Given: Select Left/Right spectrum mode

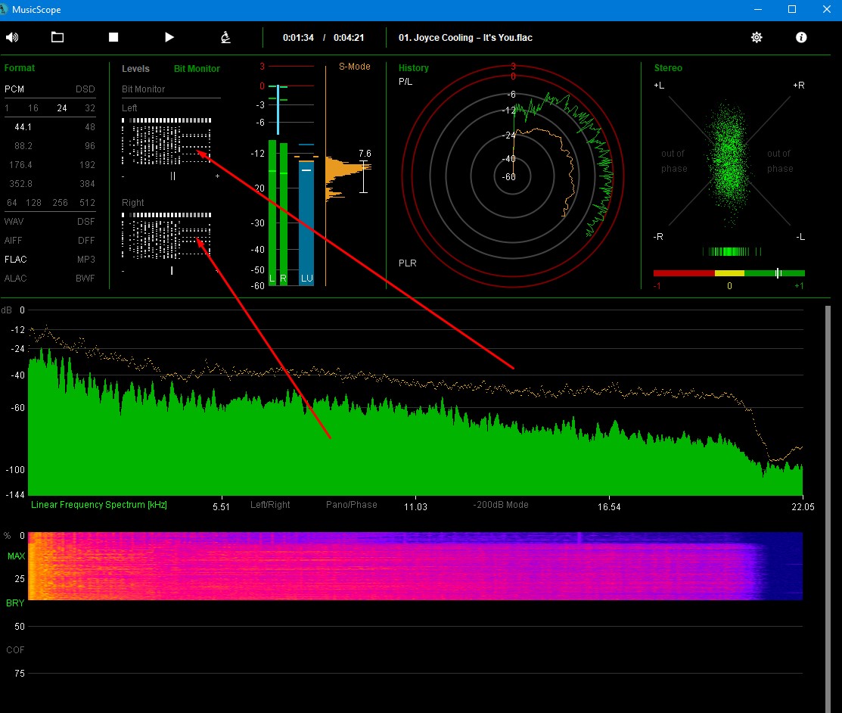Looking at the screenshot, I should click(270, 505).
